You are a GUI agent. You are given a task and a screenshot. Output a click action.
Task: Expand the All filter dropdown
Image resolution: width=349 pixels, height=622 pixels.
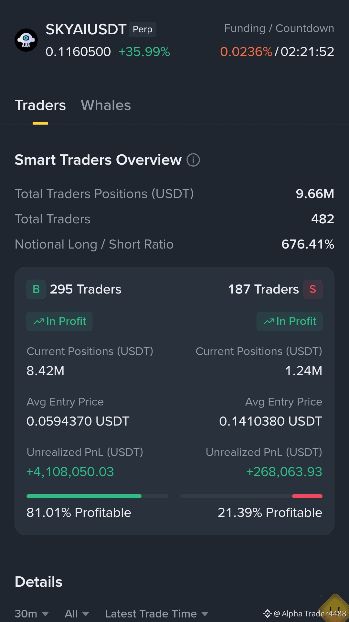77,614
